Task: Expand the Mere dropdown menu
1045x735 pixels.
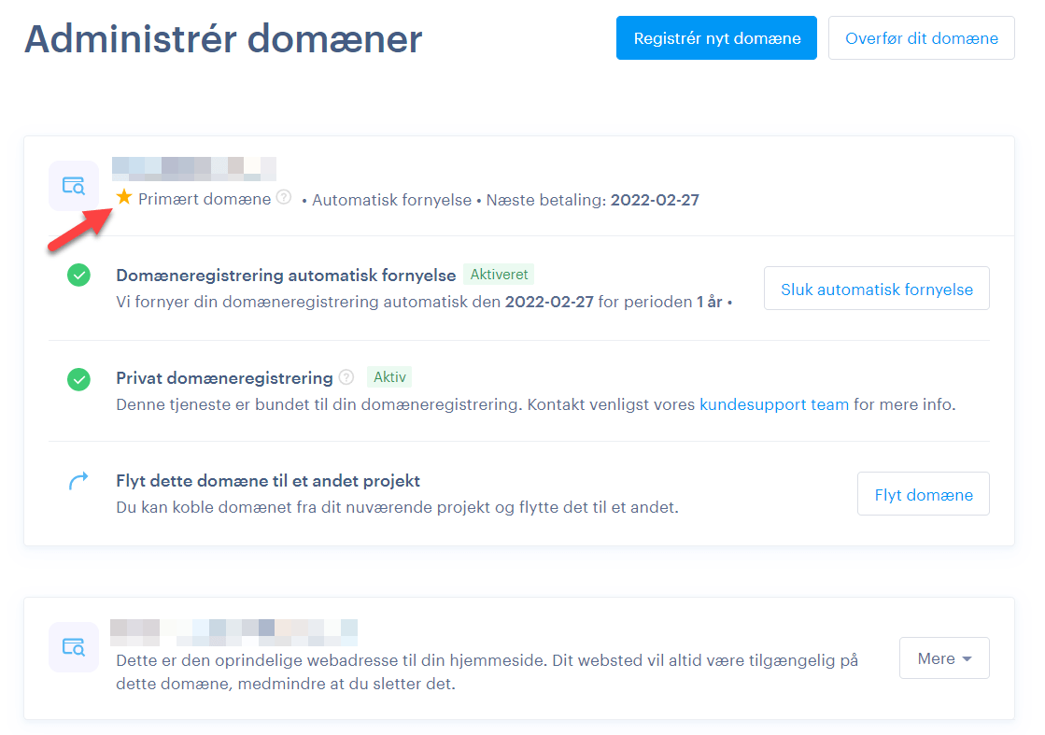Action: (x=943, y=658)
